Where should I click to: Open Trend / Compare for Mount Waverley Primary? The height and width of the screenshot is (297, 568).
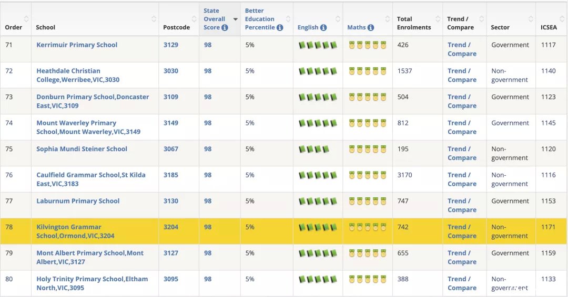(x=462, y=127)
